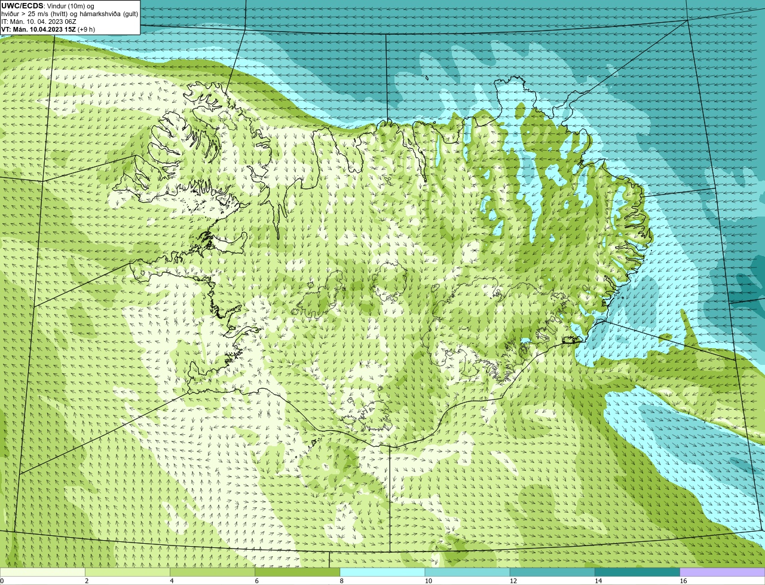This screenshot has width=765, height=585.
Task: Click the legend tick label '6'
Action: 256,581
